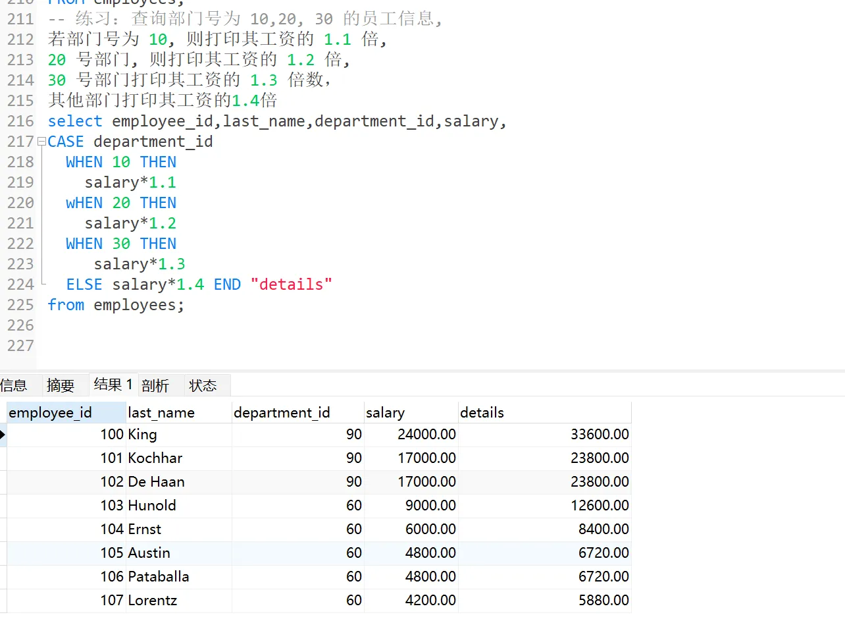The width and height of the screenshot is (845, 621).
Task: Select the Ernst name cell
Action: click(x=179, y=529)
